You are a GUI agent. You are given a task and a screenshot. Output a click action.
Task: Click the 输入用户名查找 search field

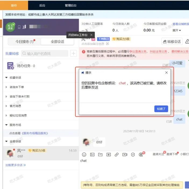tap(45, 53)
